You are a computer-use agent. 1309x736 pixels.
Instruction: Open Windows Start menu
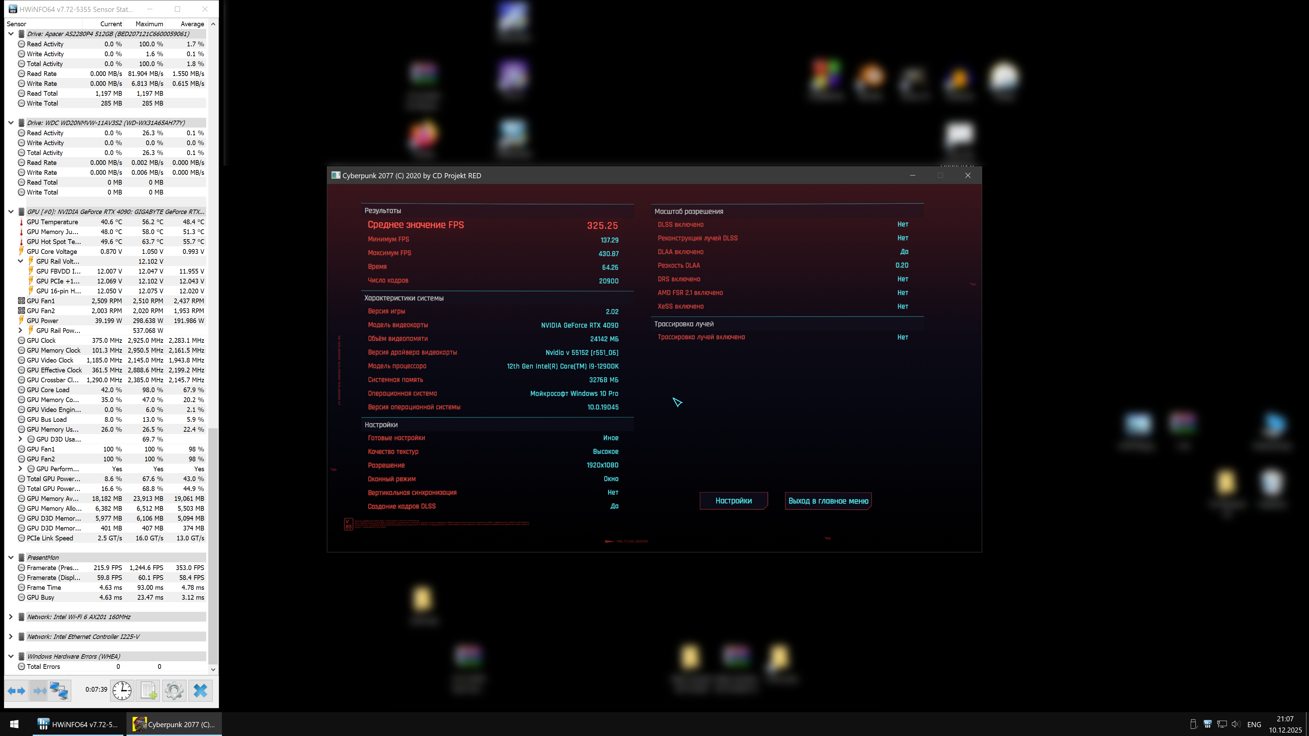pos(14,724)
